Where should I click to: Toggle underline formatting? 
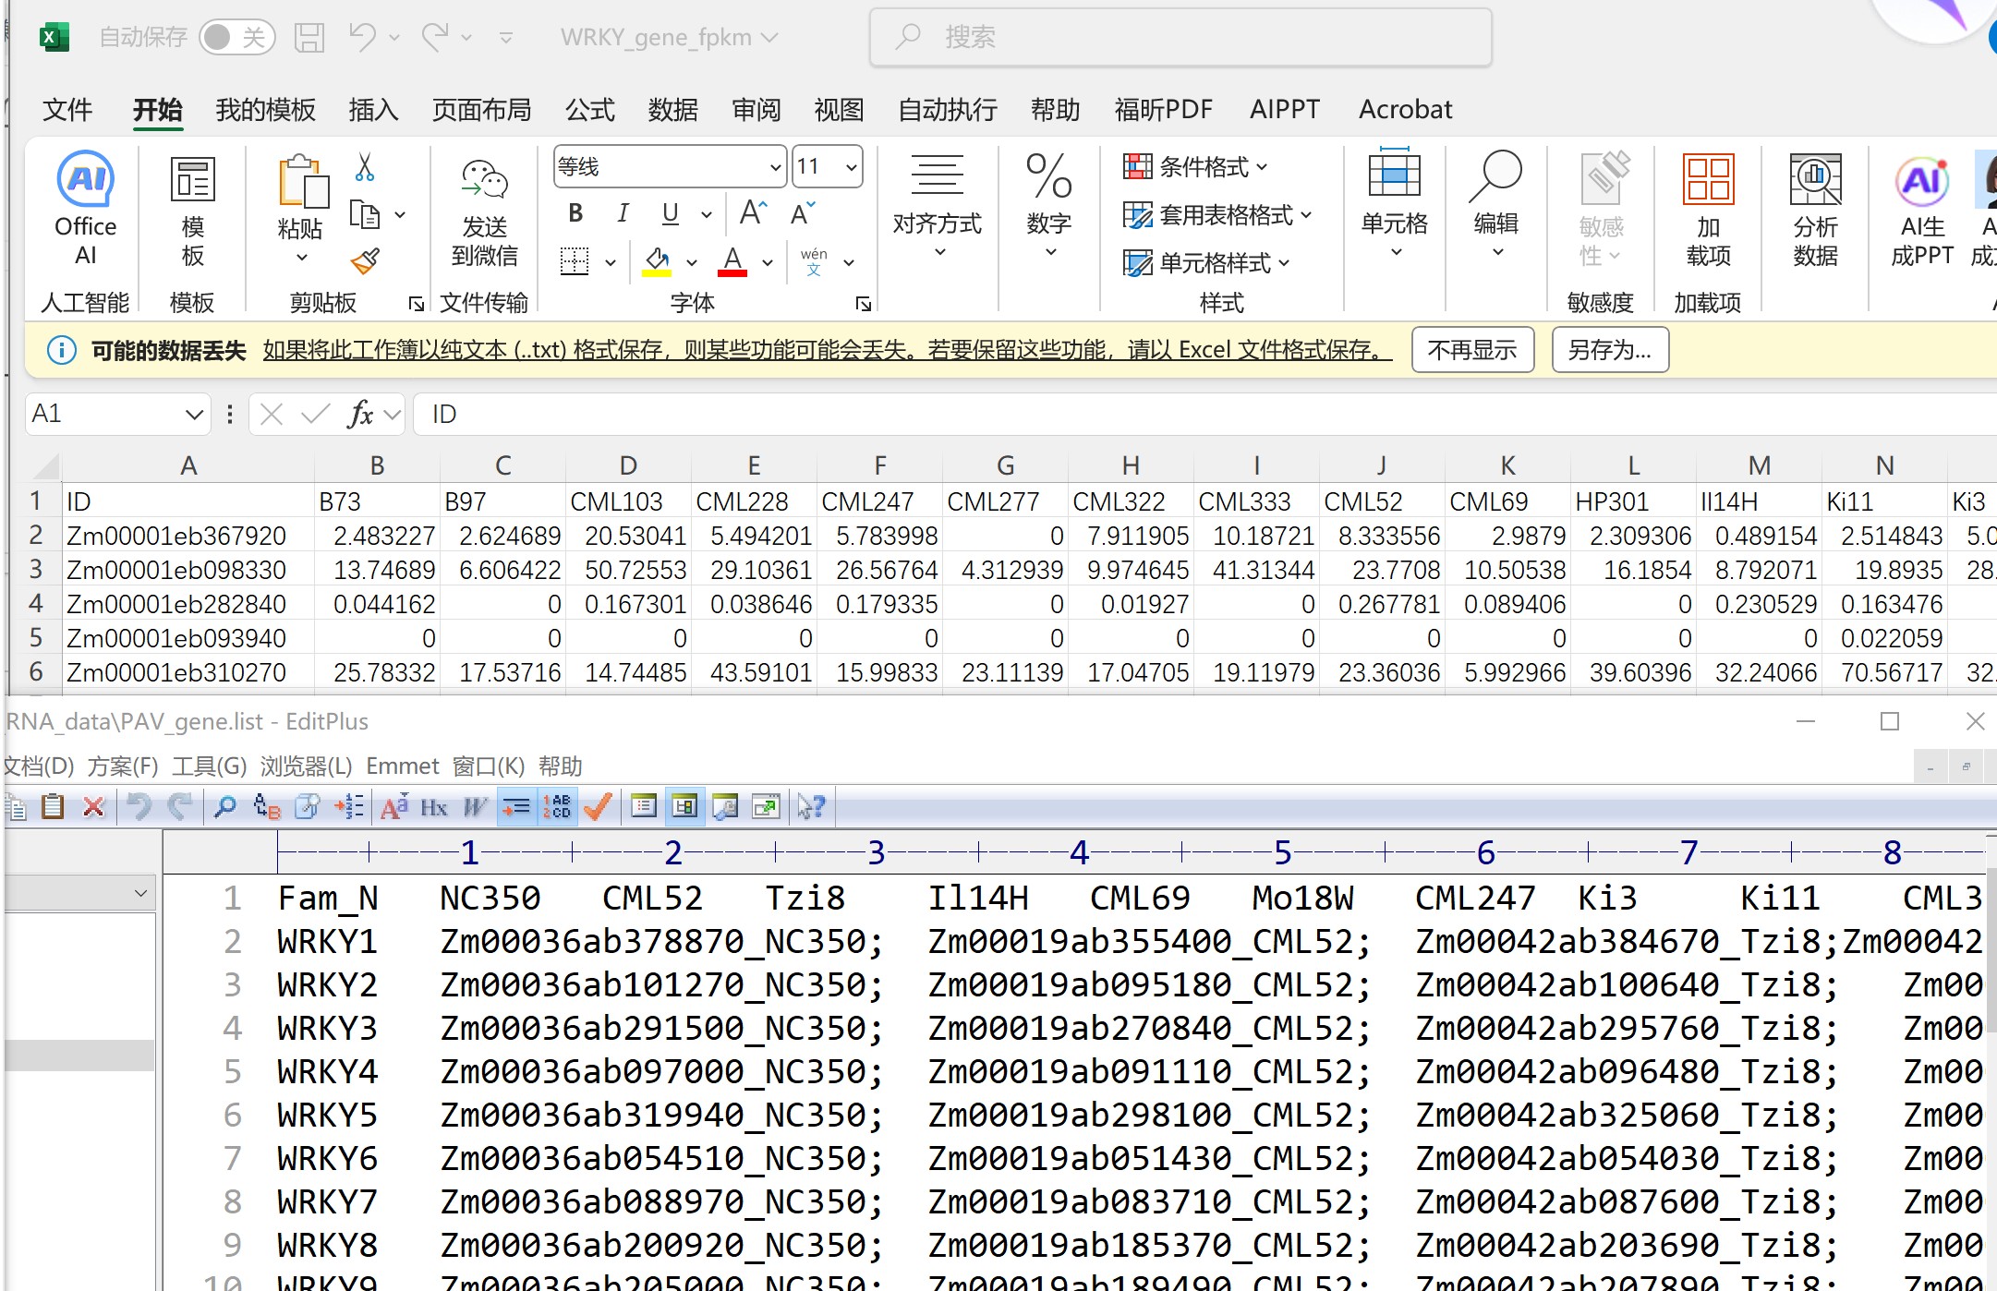[671, 213]
